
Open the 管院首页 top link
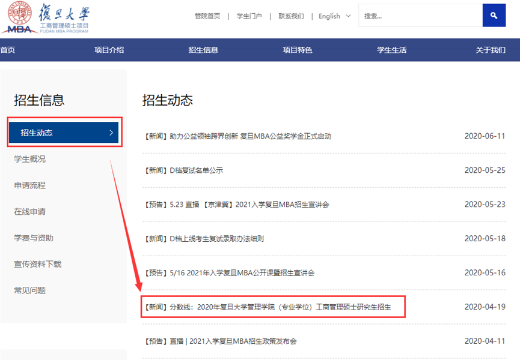coord(207,16)
